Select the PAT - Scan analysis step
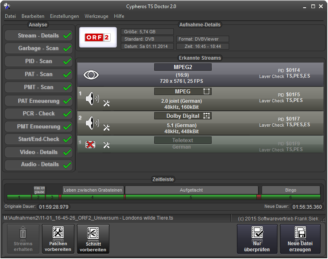 pyautogui.click(x=39, y=74)
